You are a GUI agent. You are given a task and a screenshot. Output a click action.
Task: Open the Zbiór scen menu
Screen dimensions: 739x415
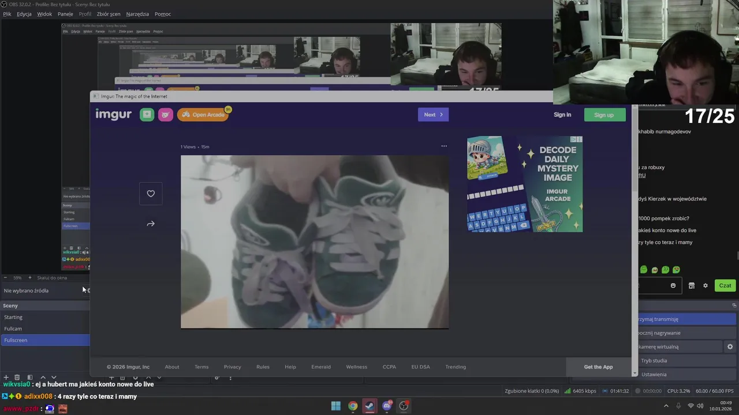[x=109, y=14]
